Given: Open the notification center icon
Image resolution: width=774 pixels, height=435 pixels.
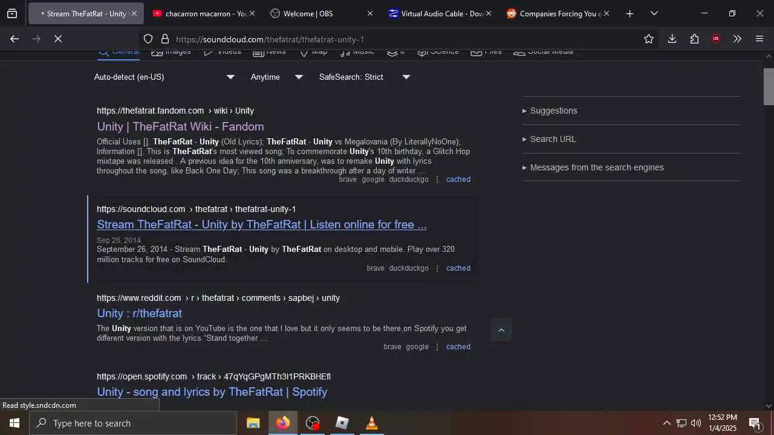Looking at the screenshot, I should (x=755, y=423).
